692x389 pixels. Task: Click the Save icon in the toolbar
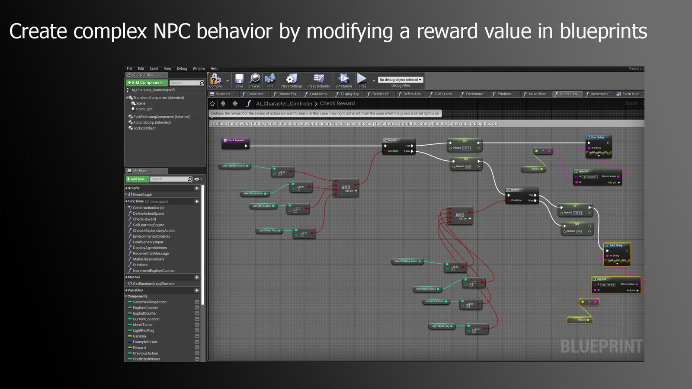click(238, 79)
